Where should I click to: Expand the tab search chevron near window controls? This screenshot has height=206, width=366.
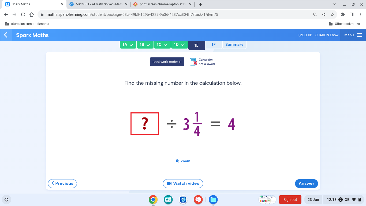pyautogui.click(x=334, y=4)
